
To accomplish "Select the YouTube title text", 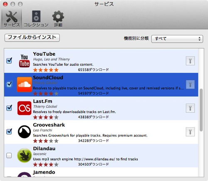I will (x=44, y=54).
